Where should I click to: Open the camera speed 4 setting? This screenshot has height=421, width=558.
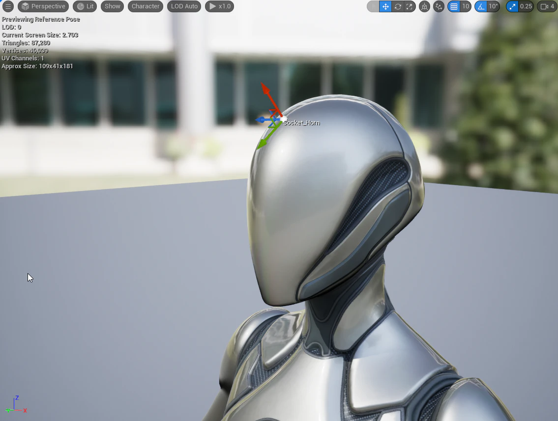pos(547,6)
